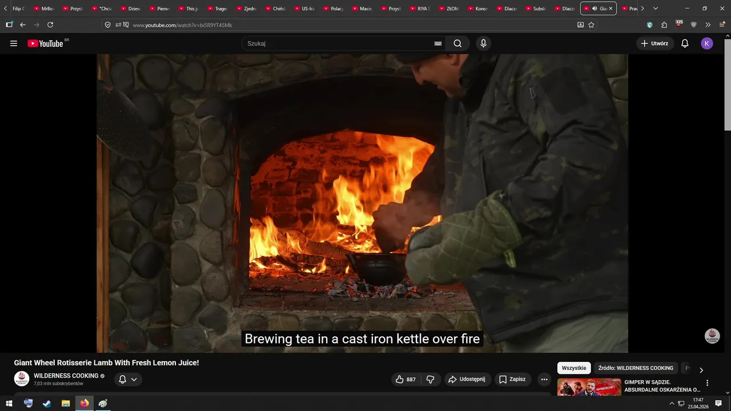The height and width of the screenshot is (411, 731).
Task: Click the Zapisz save button
Action: click(512, 379)
